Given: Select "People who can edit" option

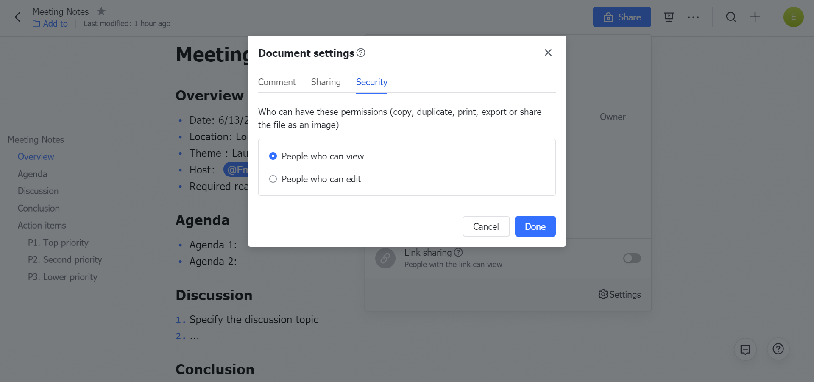Looking at the screenshot, I should click(x=273, y=179).
